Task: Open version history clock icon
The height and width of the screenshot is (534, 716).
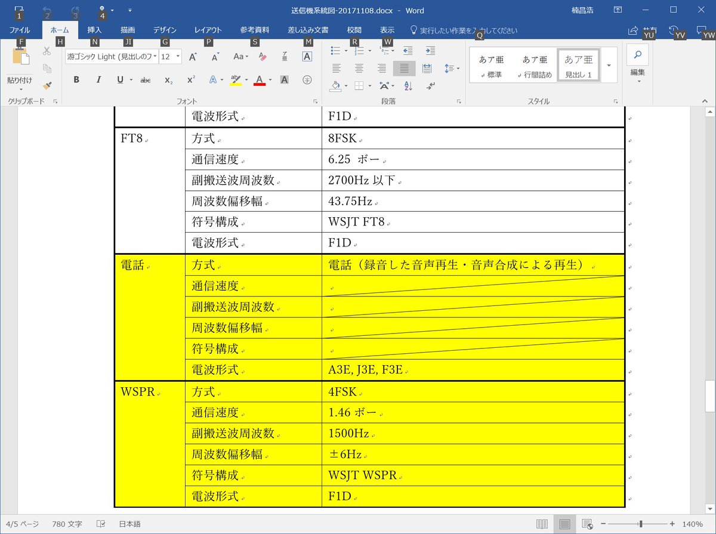Action: point(672,29)
